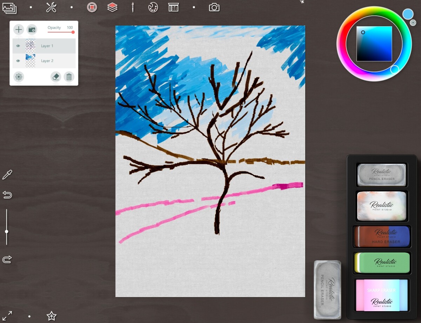Open layer settings gear
Image resolution: width=421 pixels, height=323 pixels.
tap(19, 77)
